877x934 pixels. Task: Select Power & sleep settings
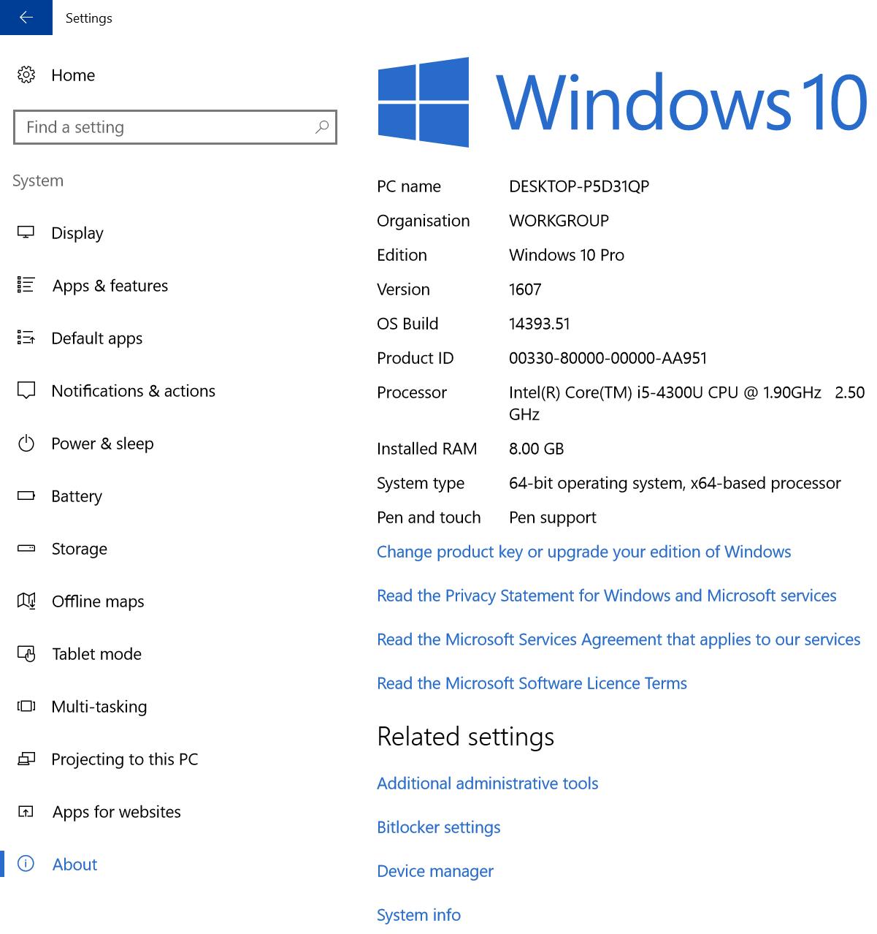coord(103,444)
